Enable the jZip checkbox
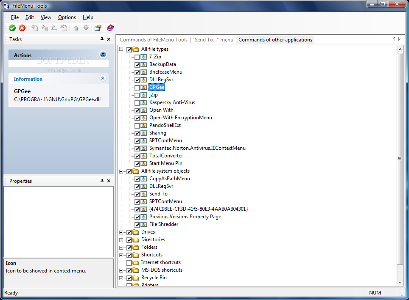This screenshot has height=300, width=409. 137,95
